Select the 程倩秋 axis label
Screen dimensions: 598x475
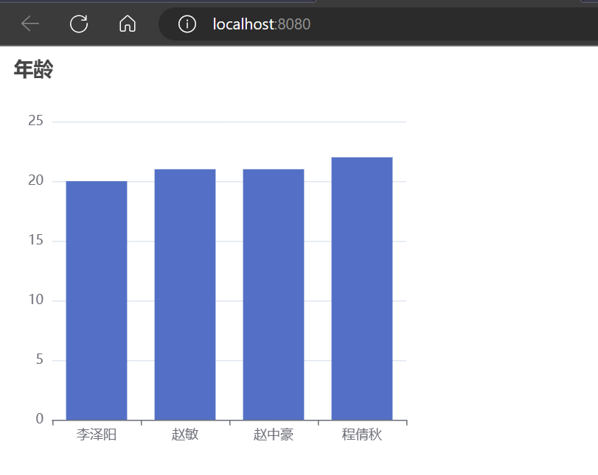coord(362,435)
